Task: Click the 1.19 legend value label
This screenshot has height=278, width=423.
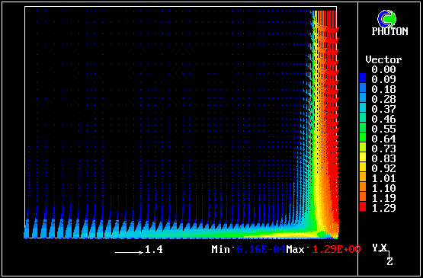Action: [383, 198]
